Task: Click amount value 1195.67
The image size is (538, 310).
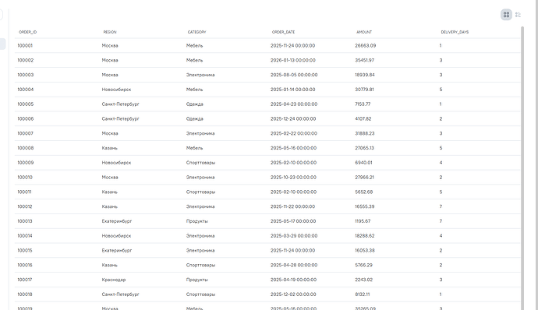Action: coord(363,221)
